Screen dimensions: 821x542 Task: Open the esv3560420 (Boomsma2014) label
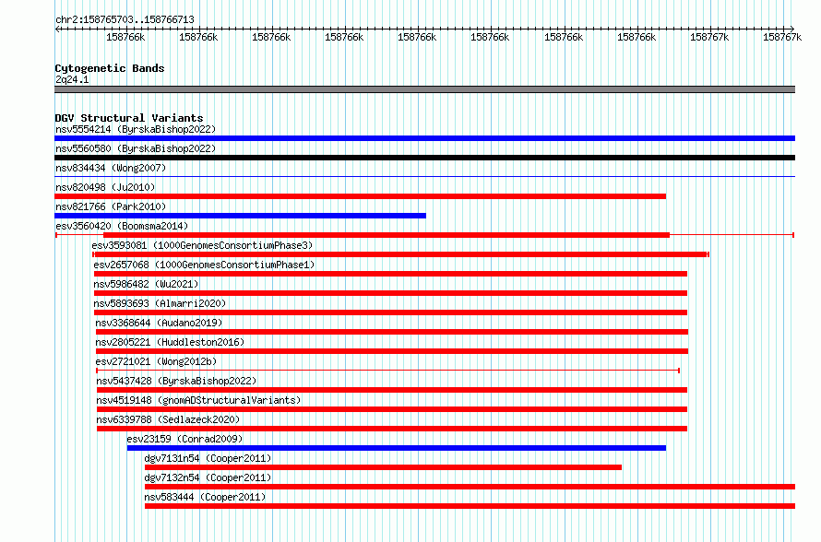(x=122, y=226)
